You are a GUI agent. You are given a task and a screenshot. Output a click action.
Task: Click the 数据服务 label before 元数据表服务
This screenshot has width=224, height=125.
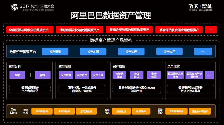tap(160, 111)
